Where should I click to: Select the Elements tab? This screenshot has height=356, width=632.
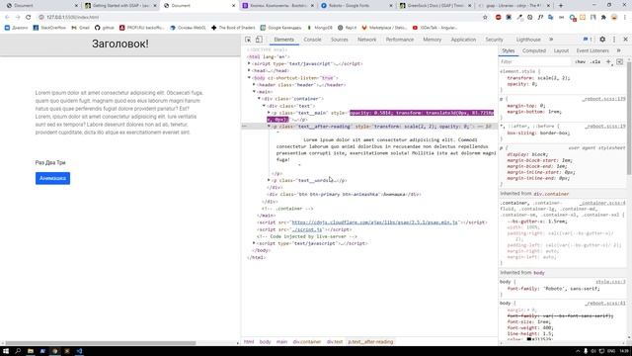[x=284, y=40]
